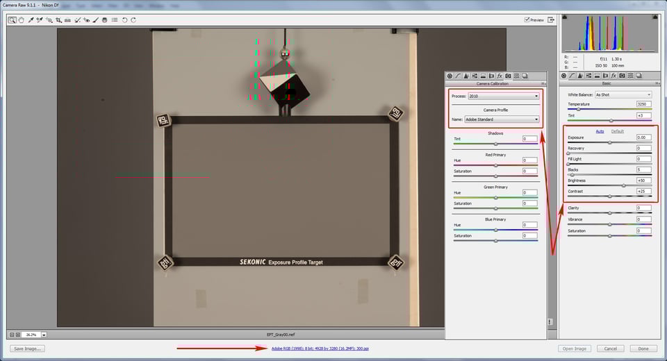This screenshot has width=667, height=361.
Task: Click the Done button
Action: (643, 349)
